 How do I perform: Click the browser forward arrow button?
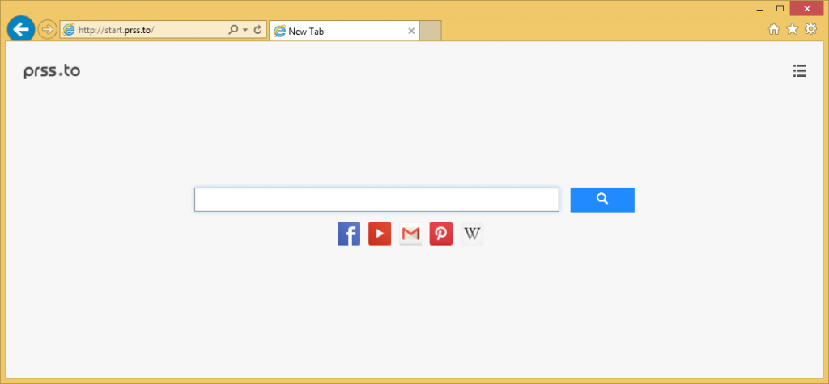pos(48,30)
